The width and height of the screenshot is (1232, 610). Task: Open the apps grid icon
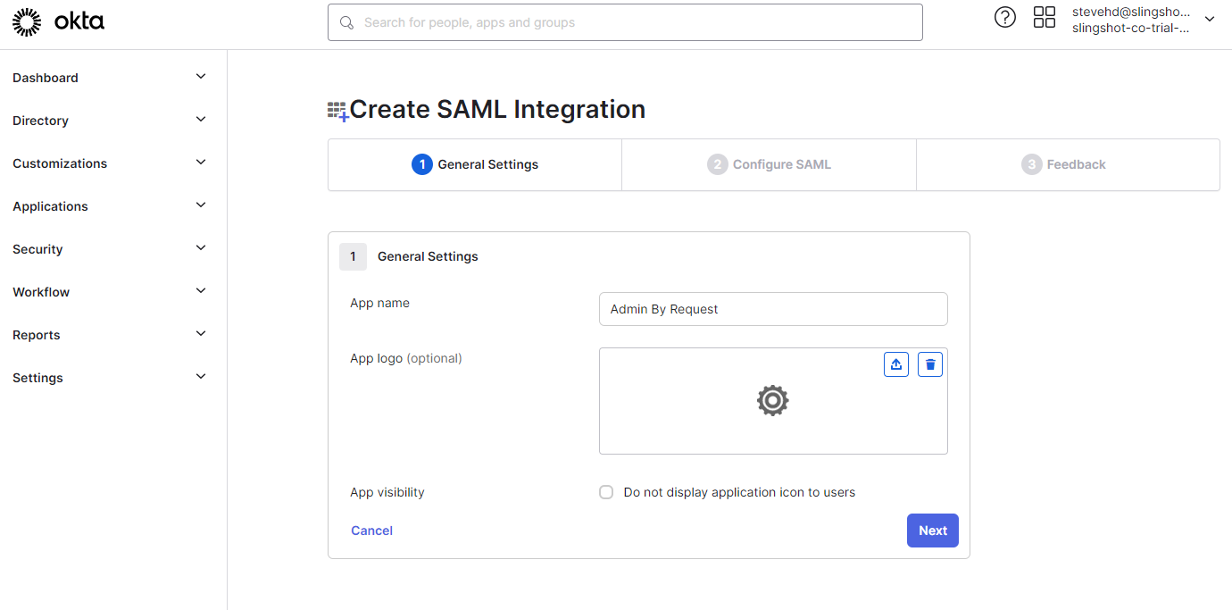point(1045,17)
